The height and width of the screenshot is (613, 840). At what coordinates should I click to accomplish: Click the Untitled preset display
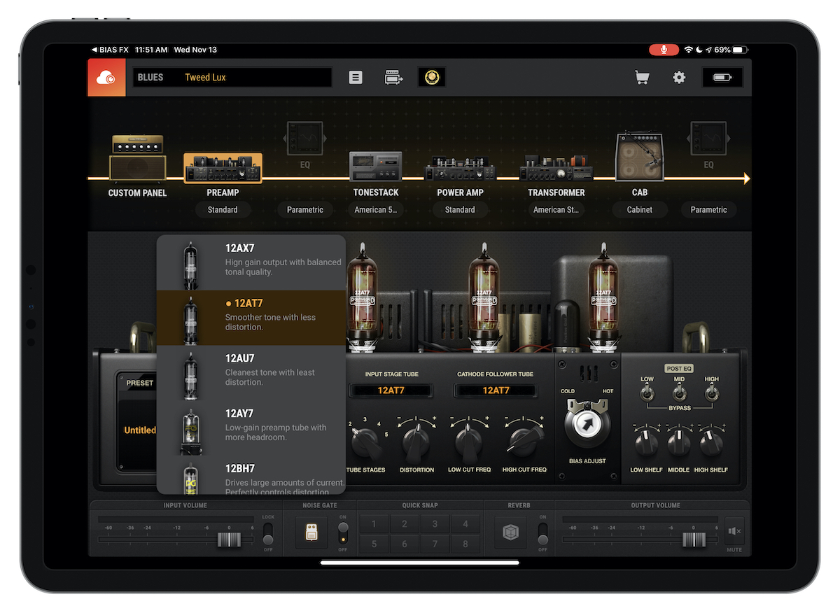[x=139, y=430]
